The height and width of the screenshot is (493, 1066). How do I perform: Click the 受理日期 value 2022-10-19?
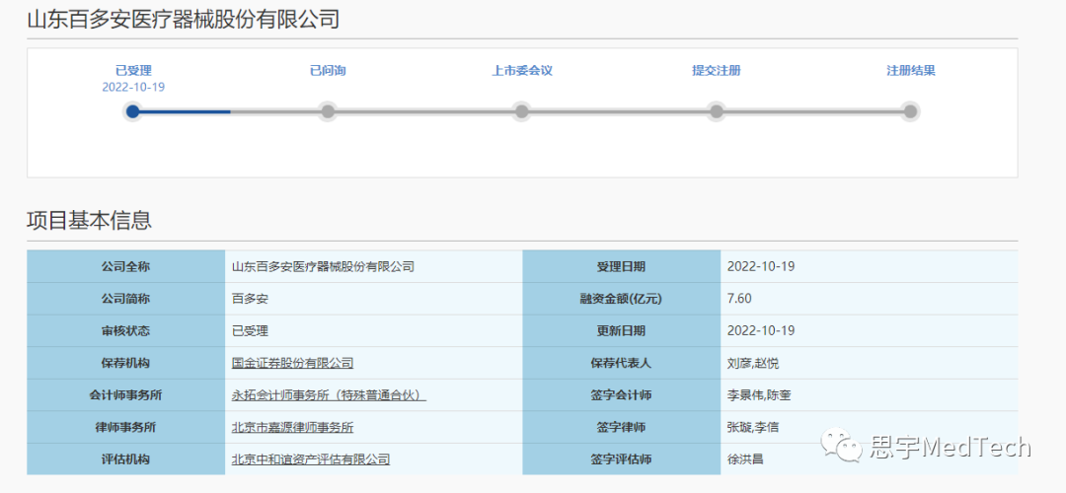click(761, 267)
